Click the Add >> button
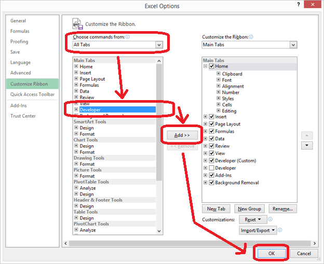This screenshot has width=324, height=264. 182,135
